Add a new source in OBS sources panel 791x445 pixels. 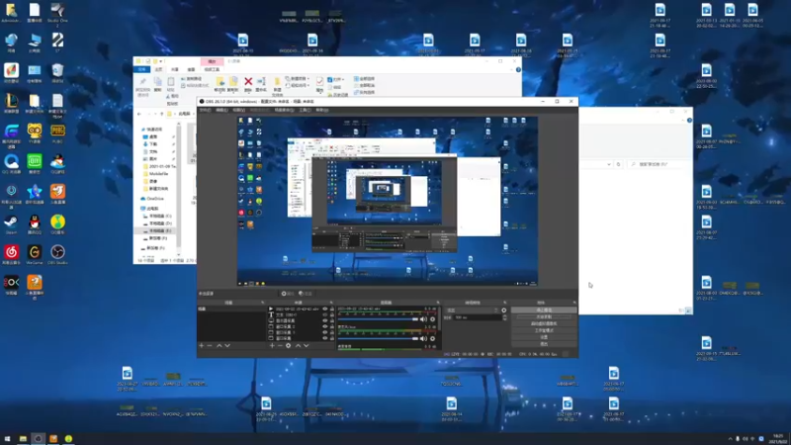(272, 345)
